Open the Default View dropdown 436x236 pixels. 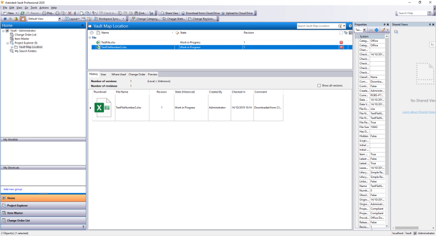(x=59, y=19)
